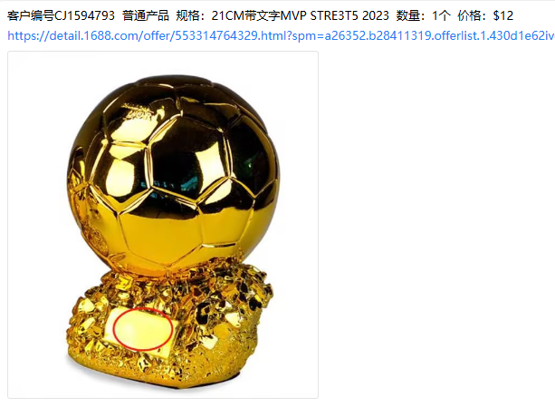Click the price $12 text

503,15
